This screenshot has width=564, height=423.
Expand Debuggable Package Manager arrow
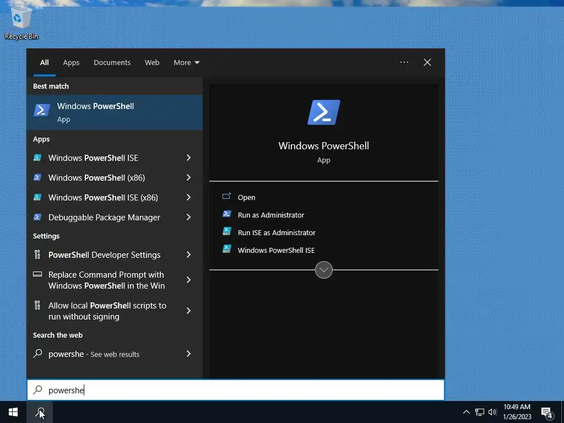[x=188, y=217]
